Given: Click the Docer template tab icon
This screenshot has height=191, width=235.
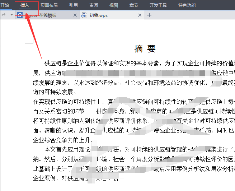Looking at the screenshot, I should click(x=20, y=15).
